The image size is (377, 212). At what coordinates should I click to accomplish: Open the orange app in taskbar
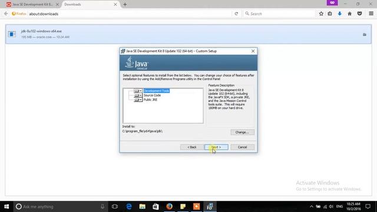[x=196, y=207]
